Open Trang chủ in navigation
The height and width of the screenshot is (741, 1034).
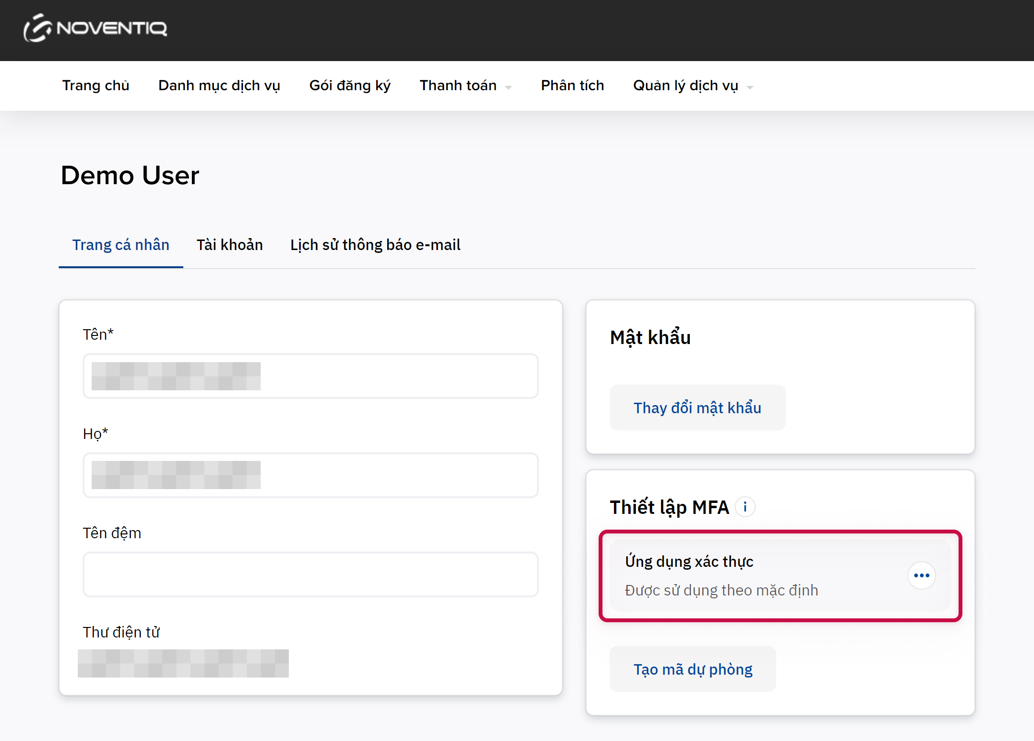(x=95, y=85)
